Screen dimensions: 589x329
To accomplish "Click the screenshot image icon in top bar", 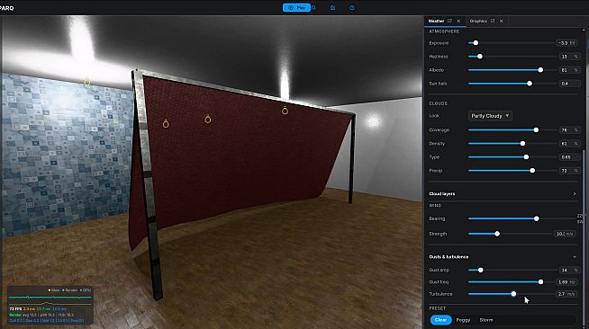I will [333, 7].
